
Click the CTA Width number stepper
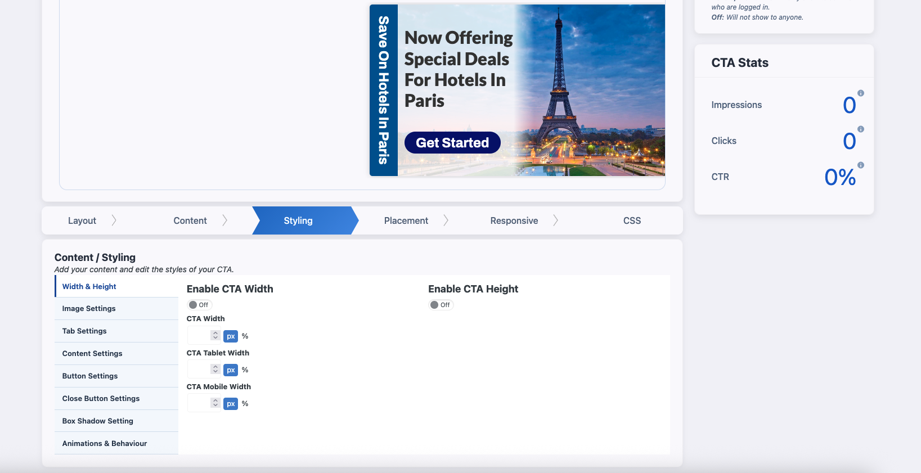[215, 336]
